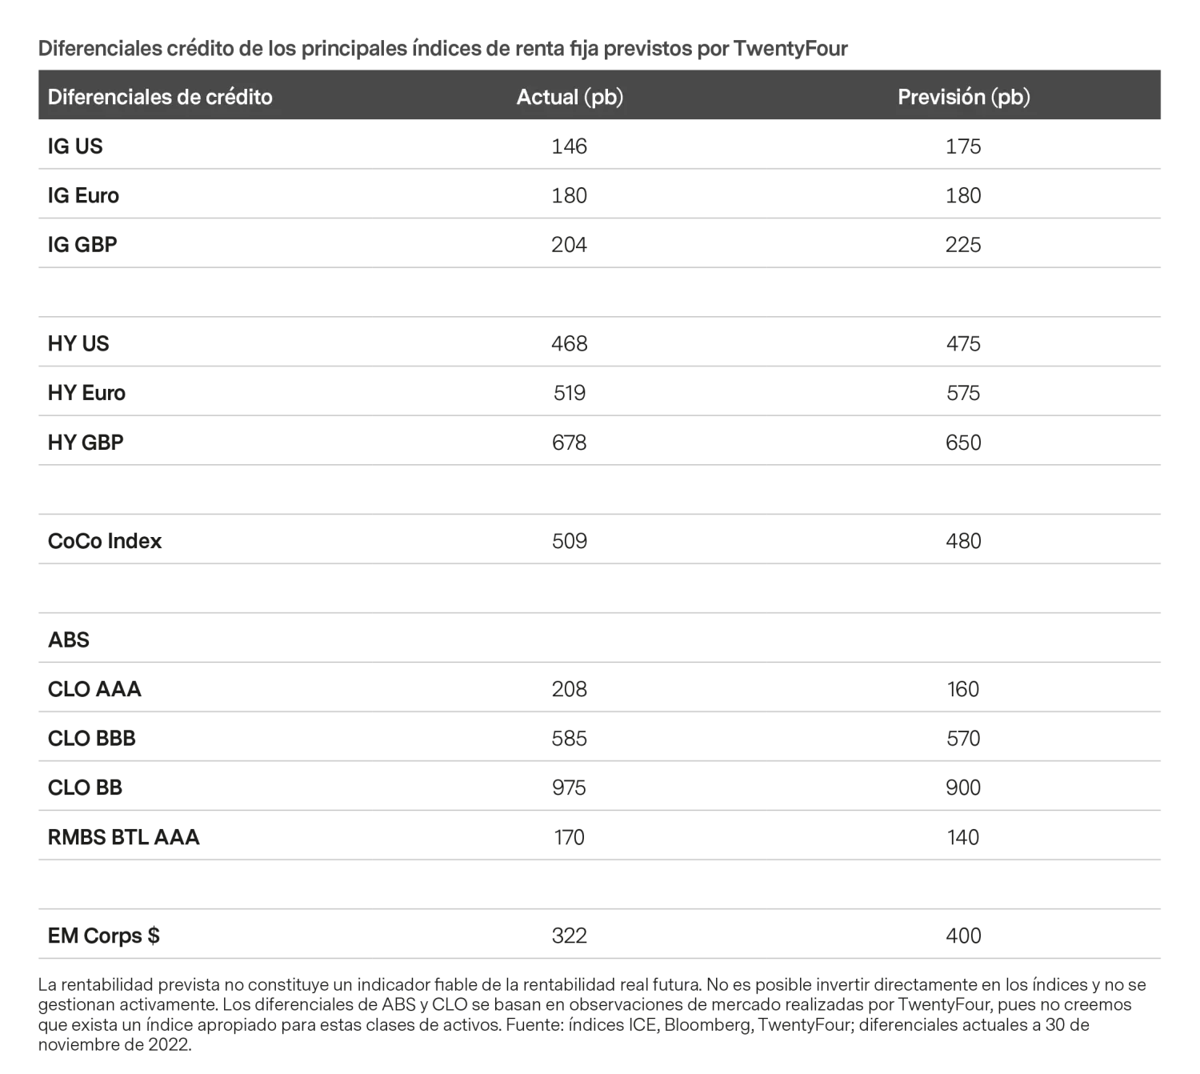Click the 'HY Euro' row label

tap(86, 393)
